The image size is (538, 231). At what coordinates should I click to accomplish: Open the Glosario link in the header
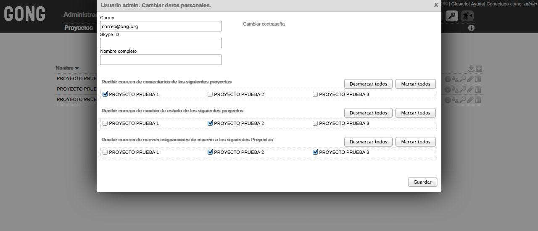click(x=460, y=4)
